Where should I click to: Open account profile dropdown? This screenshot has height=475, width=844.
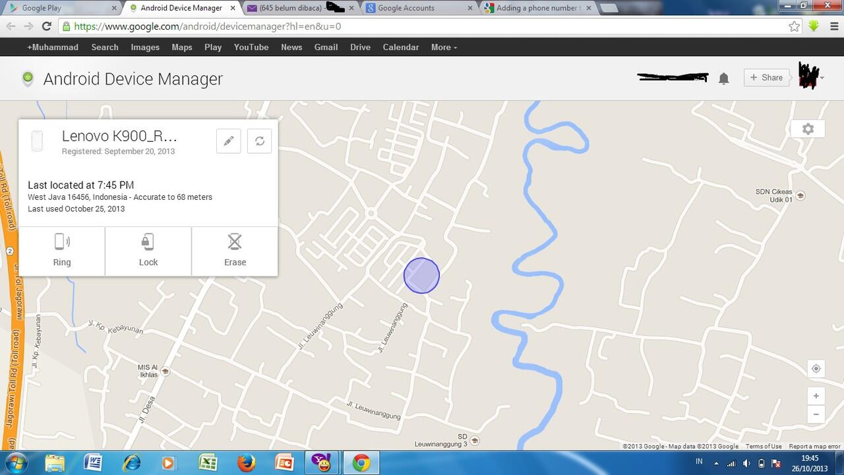coord(811,77)
